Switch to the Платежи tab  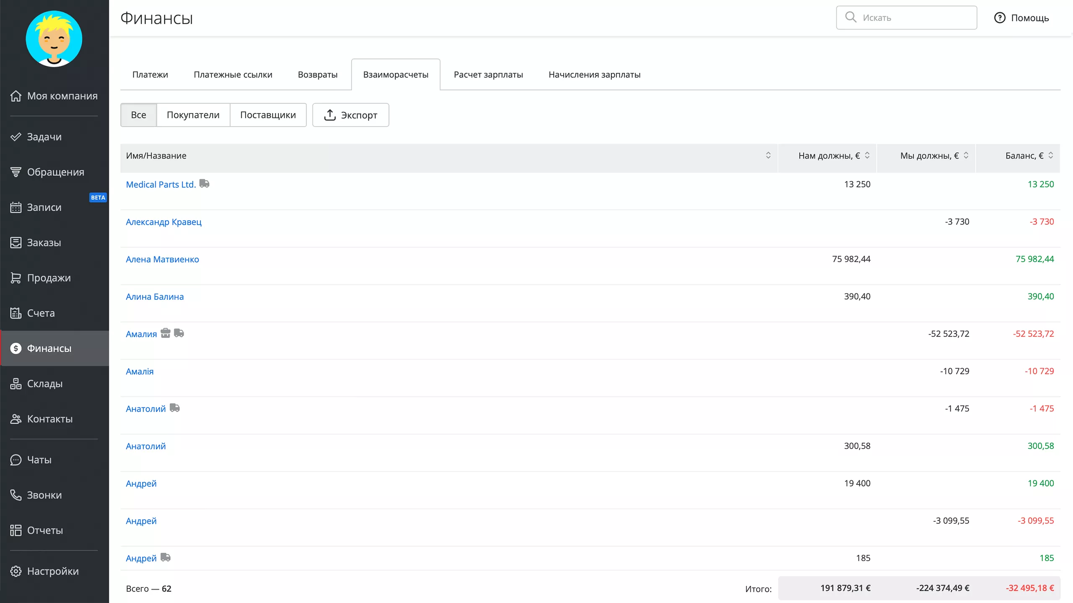point(150,75)
